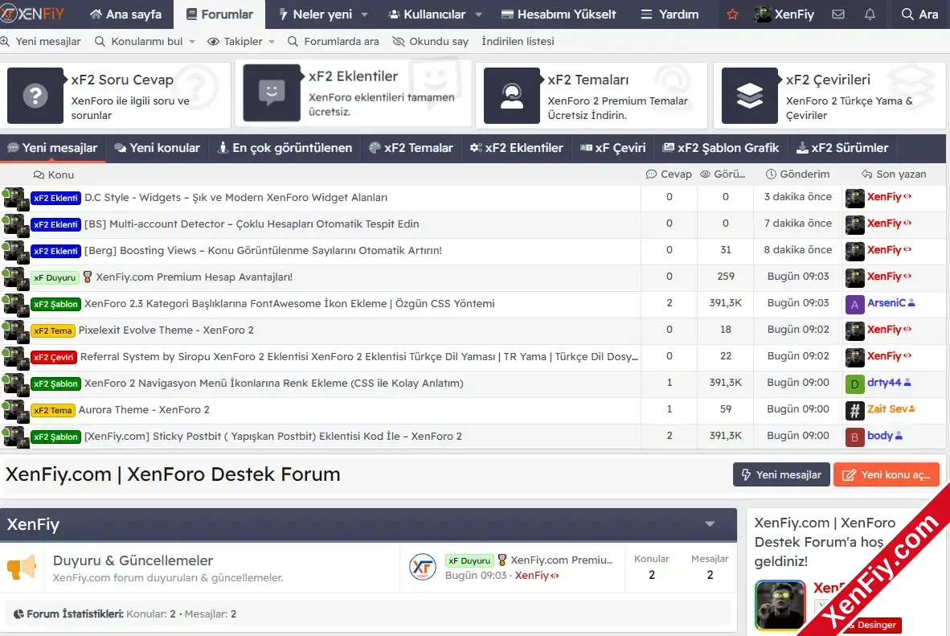Open xF2 Soru Cevap forum title
The height and width of the screenshot is (636, 950).
[x=122, y=80]
